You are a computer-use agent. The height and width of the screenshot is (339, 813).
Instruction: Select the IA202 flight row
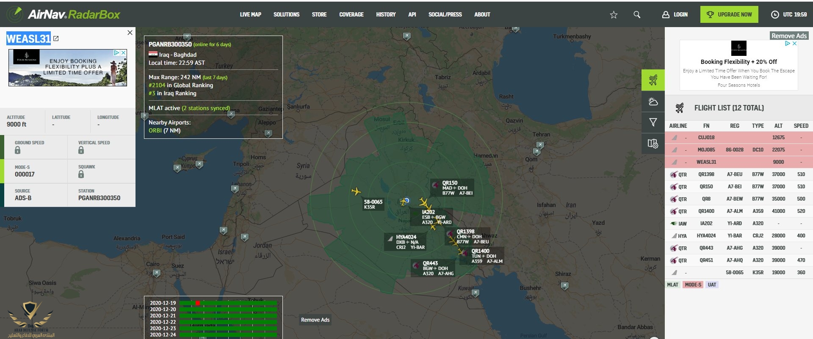click(x=739, y=223)
